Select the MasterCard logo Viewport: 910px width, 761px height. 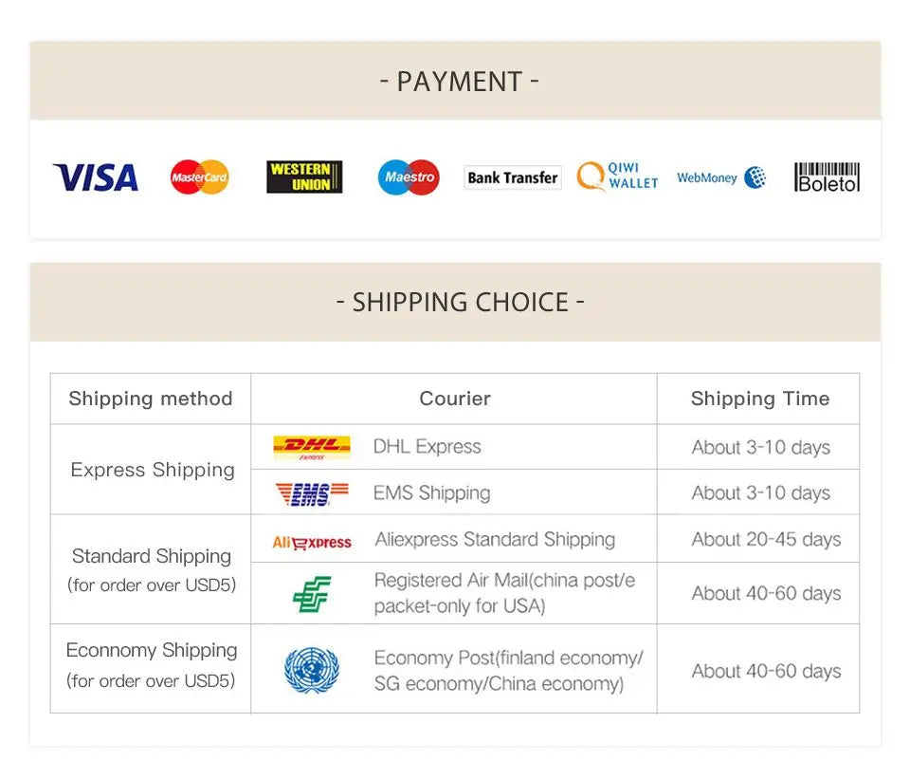coord(199,177)
